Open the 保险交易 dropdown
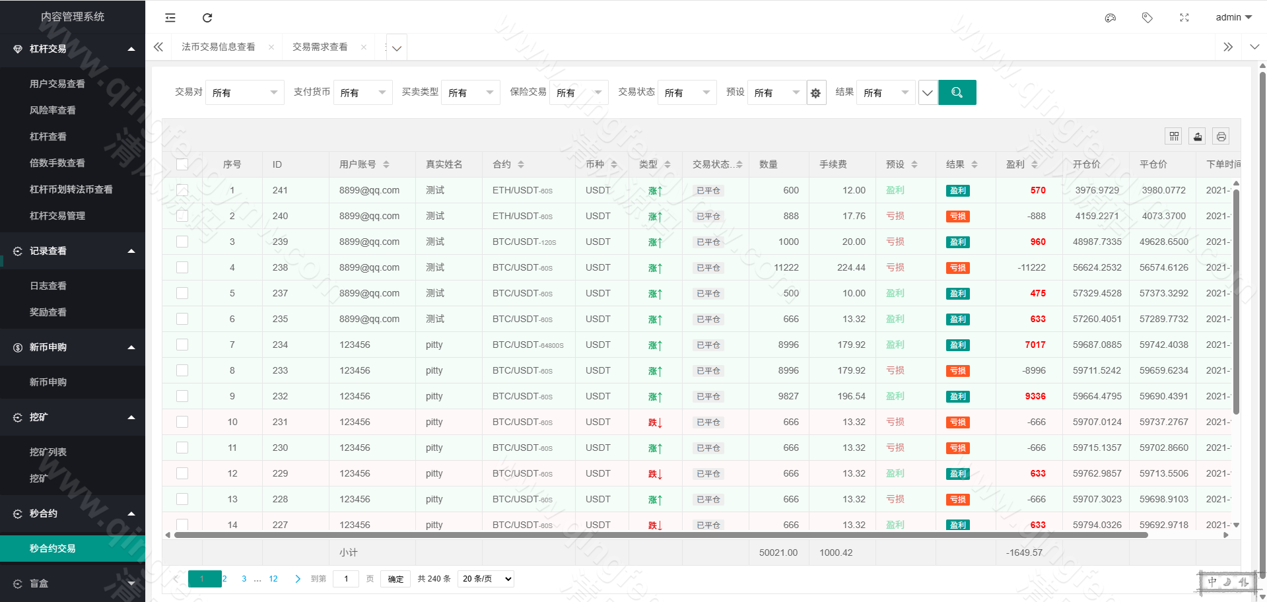Screen dimensions: 1267x602 coord(579,93)
